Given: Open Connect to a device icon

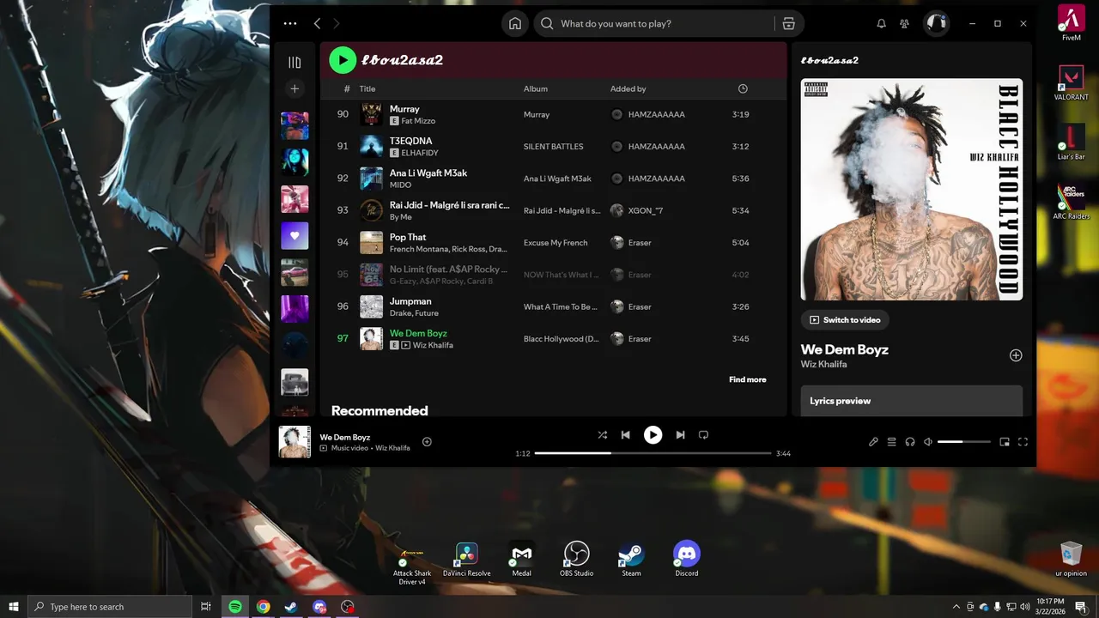Looking at the screenshot, I should click(910, 442).
